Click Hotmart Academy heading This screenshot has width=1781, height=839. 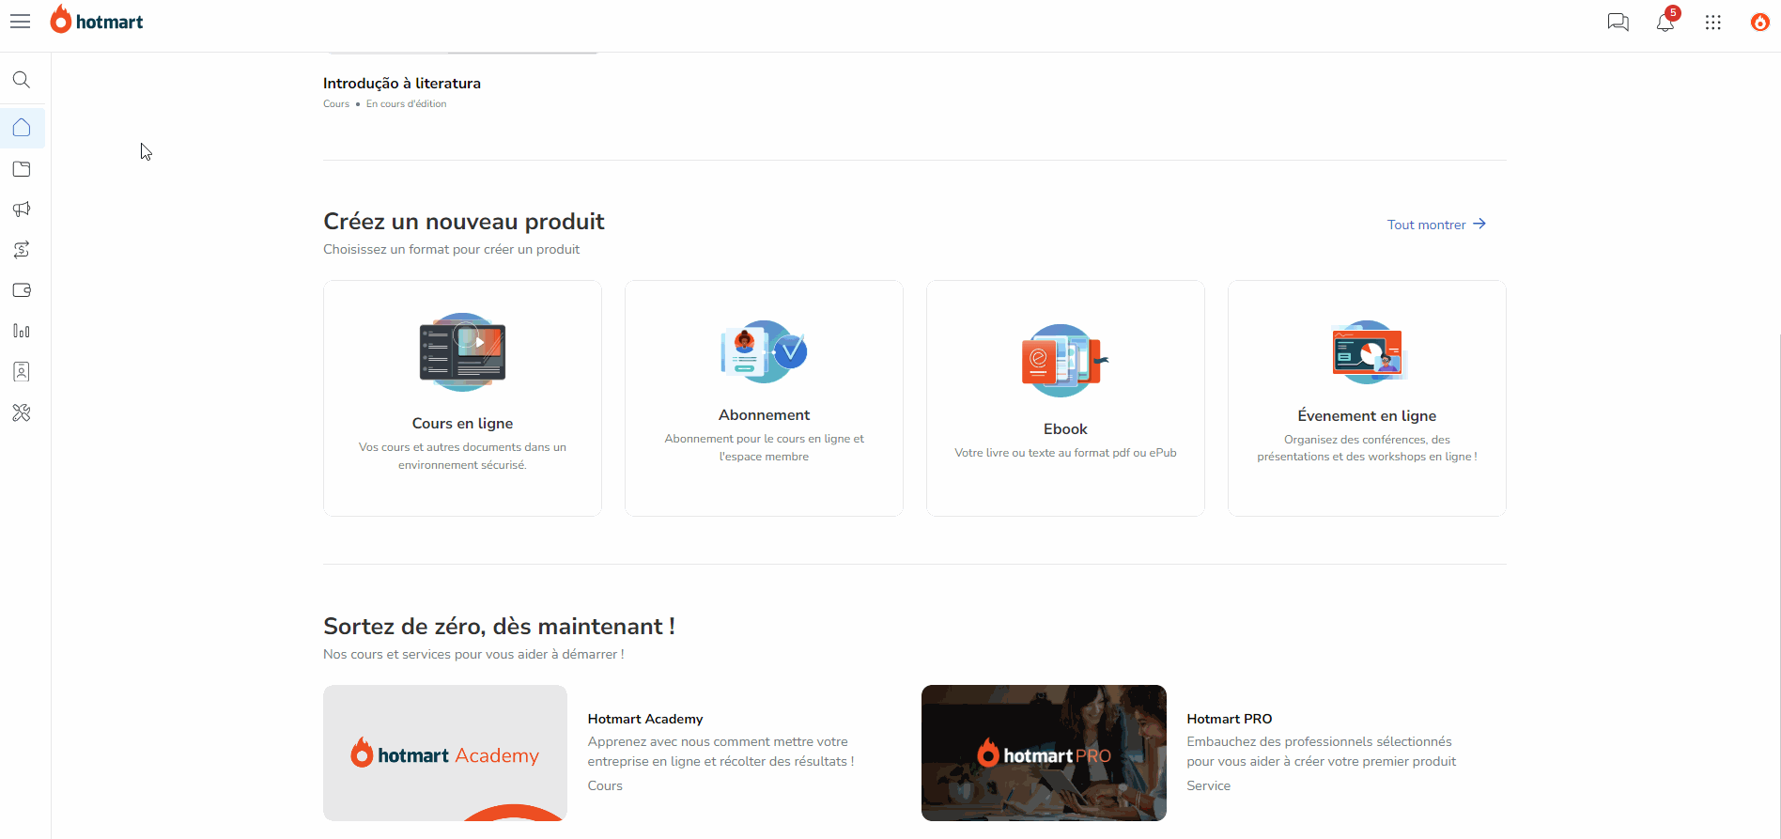coord(645,719)
